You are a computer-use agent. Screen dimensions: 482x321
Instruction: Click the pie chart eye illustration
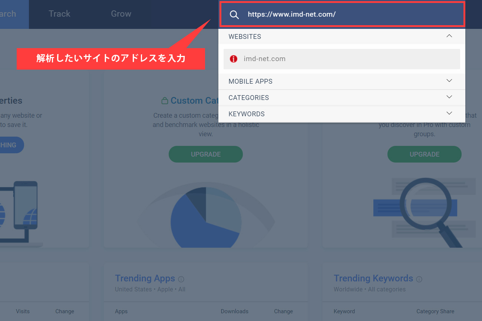(x=206, y=215)
